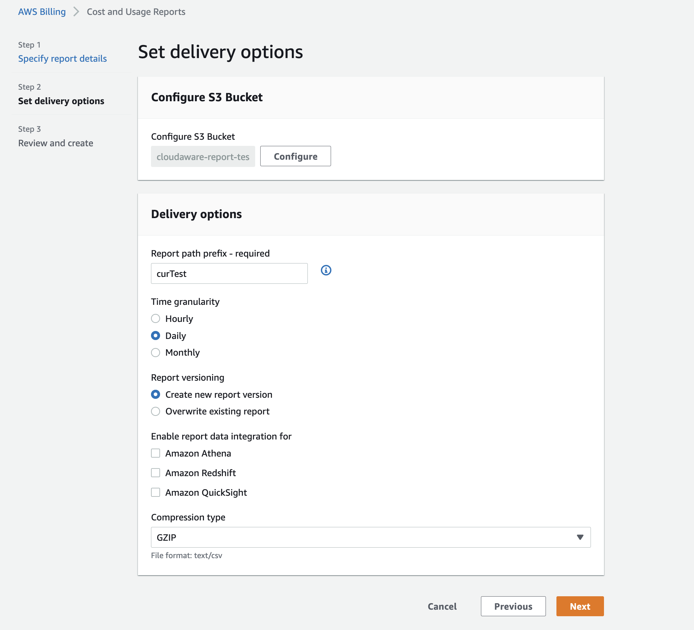Screen dimensions: 694x630
Task: Select Hourly time granularity
Action: [x=155, y=319]
